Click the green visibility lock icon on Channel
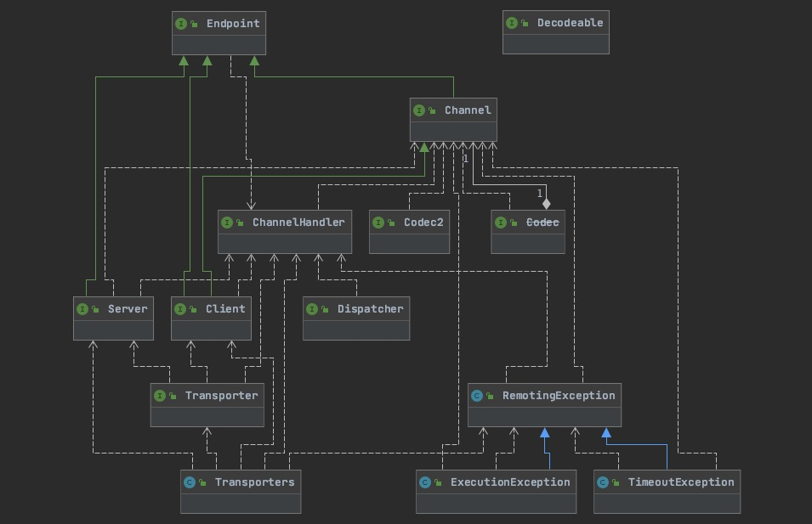The height and width of the screenshot is (524, 812). point(432,111)
